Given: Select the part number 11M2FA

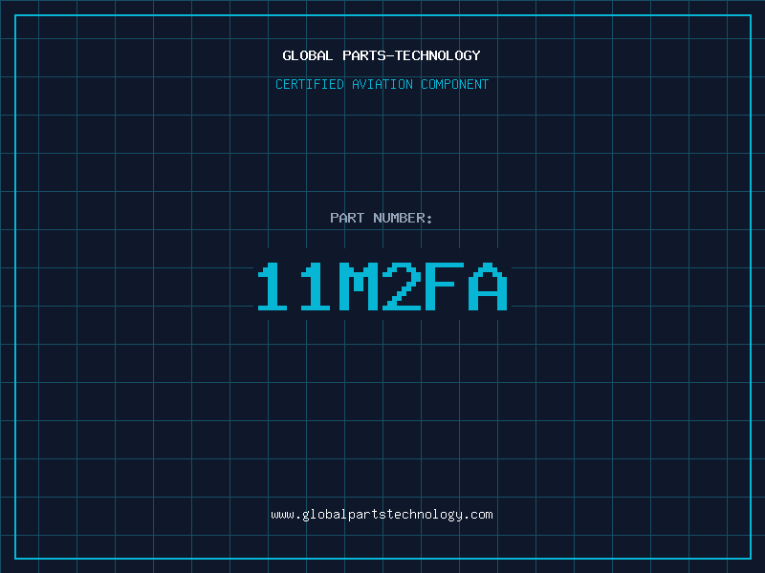Looking at the screenshot, I should point(382,286).
